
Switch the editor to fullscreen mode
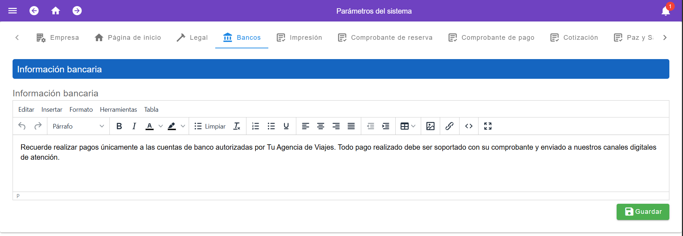coord(487,126)
